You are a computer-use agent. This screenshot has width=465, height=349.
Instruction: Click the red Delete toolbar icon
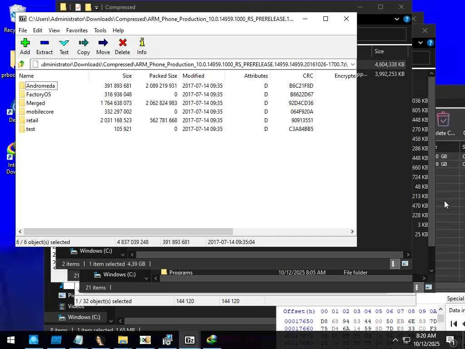click(x=123, y=43)
